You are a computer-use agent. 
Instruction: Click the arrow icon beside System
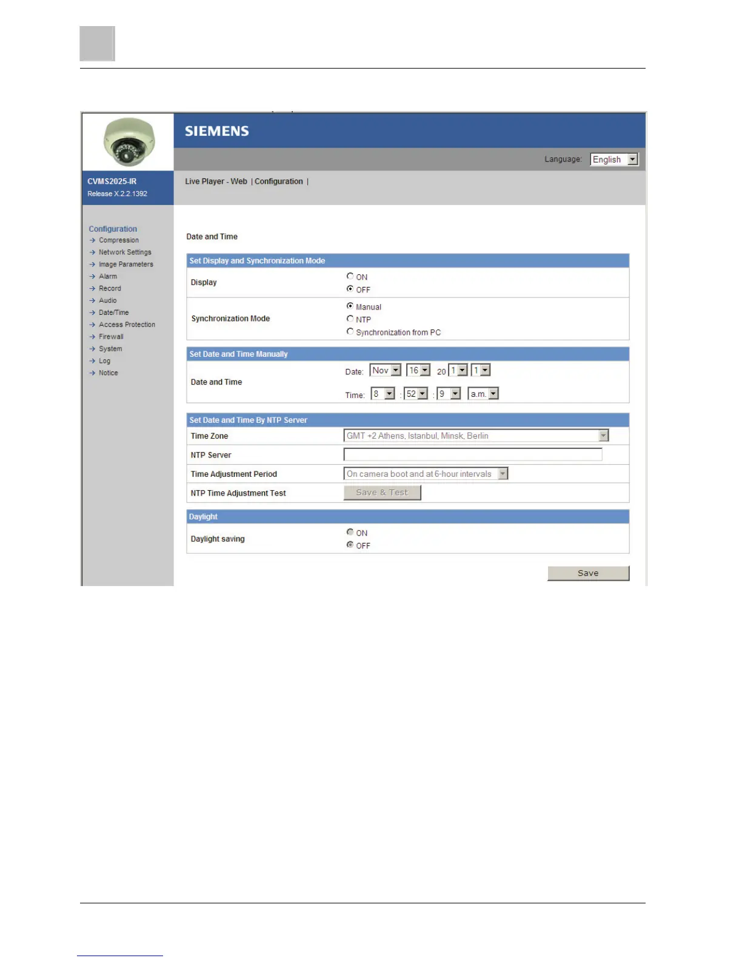click(x=93, y=349)
